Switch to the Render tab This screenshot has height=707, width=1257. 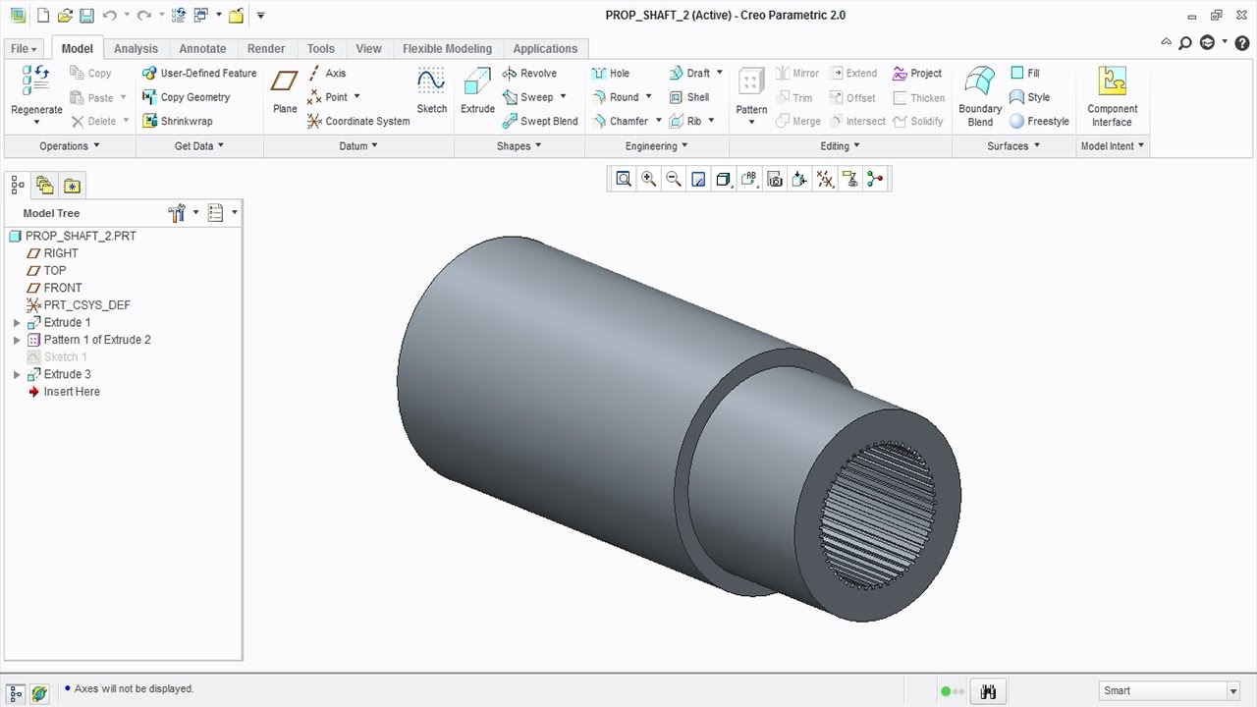(x=266, y=48)
